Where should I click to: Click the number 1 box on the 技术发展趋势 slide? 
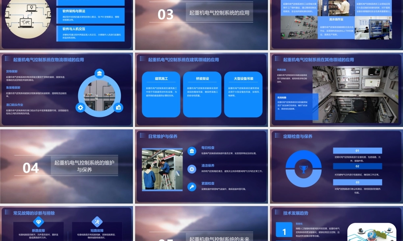pos(284,230)
